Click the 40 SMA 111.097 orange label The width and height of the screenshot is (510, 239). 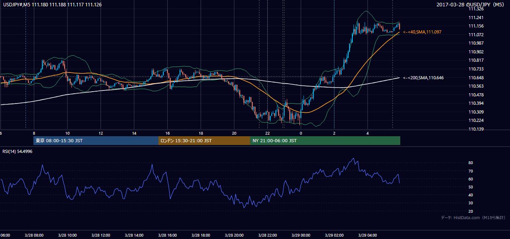[x=422, y=31]
